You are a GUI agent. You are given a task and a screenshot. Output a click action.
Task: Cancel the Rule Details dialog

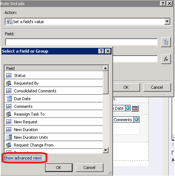click(157, 87)
